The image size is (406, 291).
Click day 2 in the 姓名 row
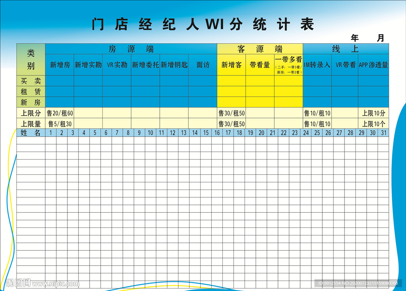pos(61,133)
